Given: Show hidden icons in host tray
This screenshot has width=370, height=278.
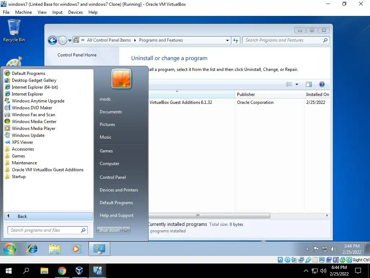Looking at the screenshot, I should click(306, 271).
